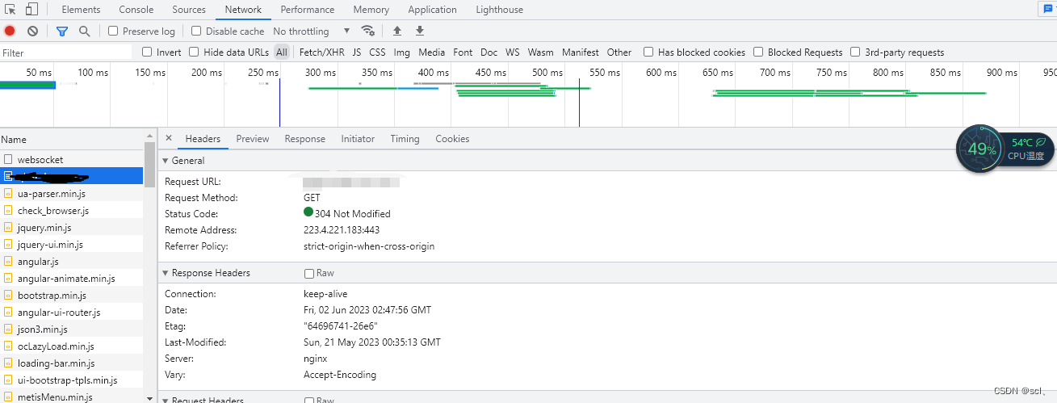Image resolution: width=1057 pixels, height=403 pixels.
Task: Select jquery-ui.min.js request
Action: coord(72,245)
